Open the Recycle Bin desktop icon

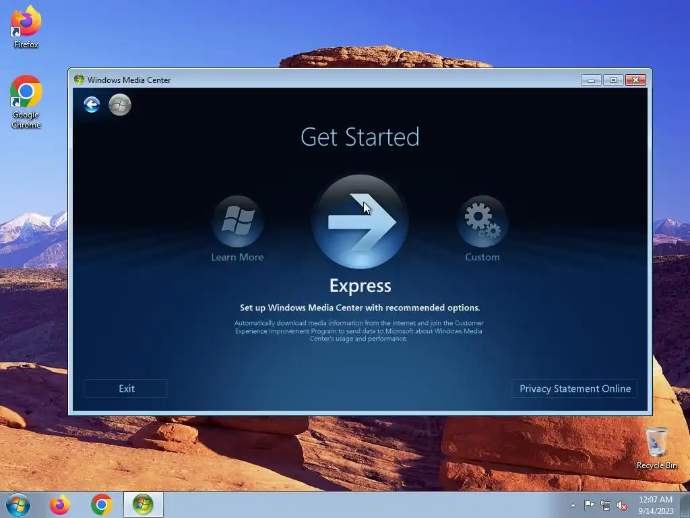(x=656, y=448)
